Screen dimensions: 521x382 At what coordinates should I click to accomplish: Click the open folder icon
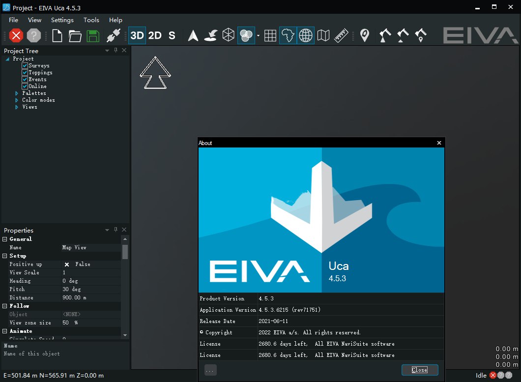coord(75,35)
